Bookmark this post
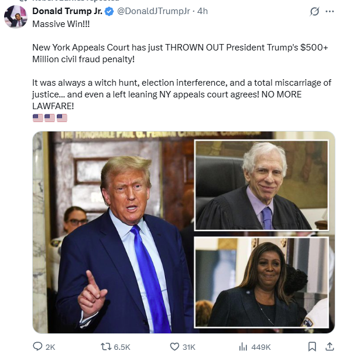 click(312, 346)
